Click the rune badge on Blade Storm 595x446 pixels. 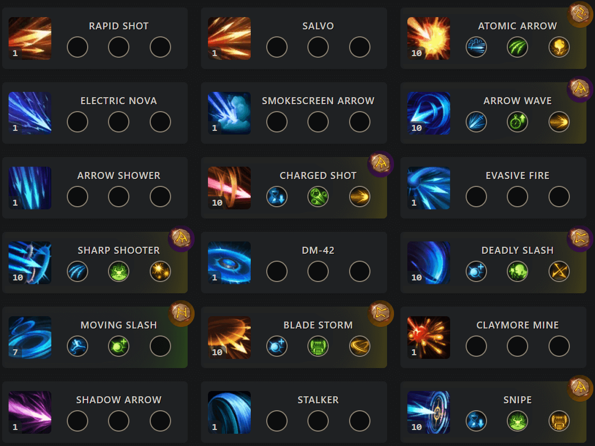(x=381, y=313)
